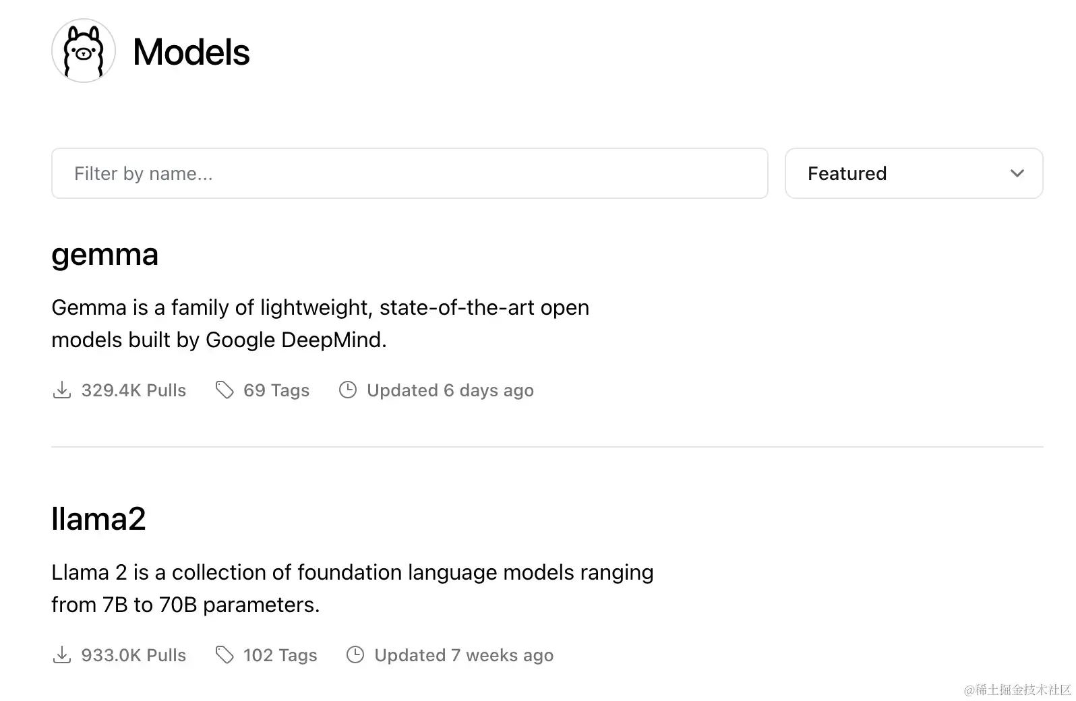Viewport: 1076px width, 701px height.
Task: Click the clock icon for gemma
Action: click(348, 390)
